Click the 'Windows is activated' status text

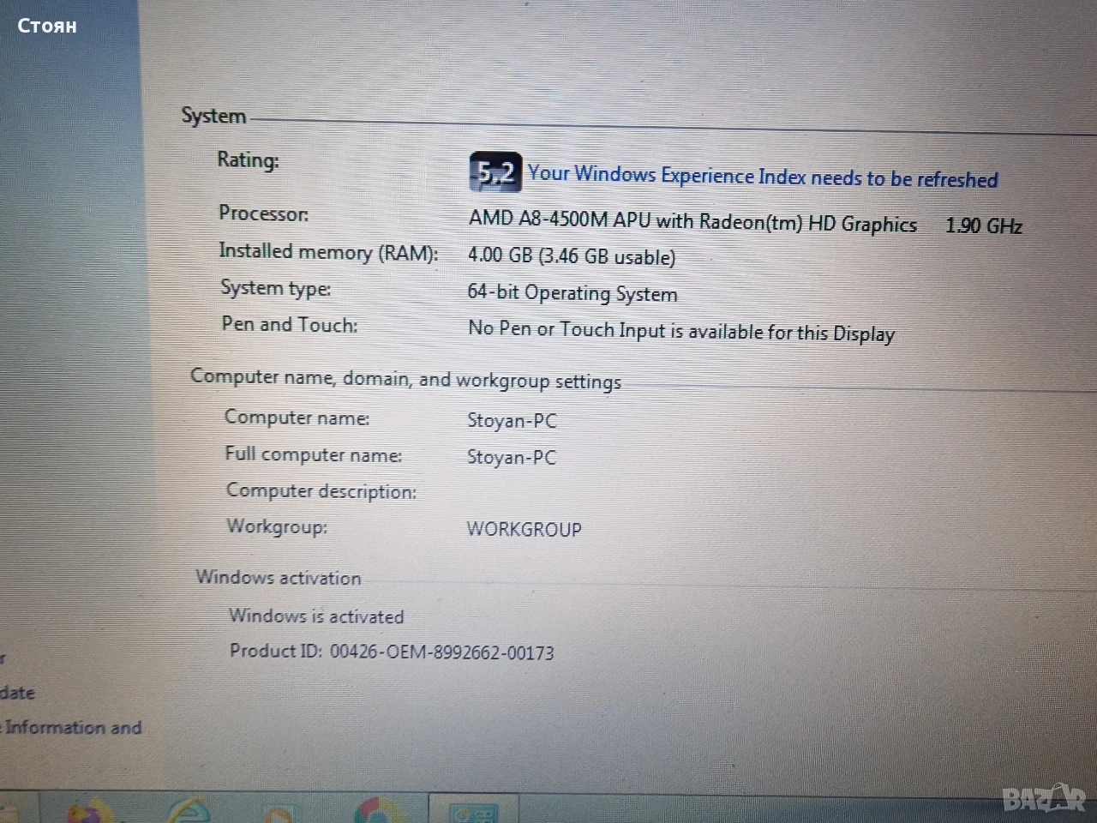(x=316, y=616)
